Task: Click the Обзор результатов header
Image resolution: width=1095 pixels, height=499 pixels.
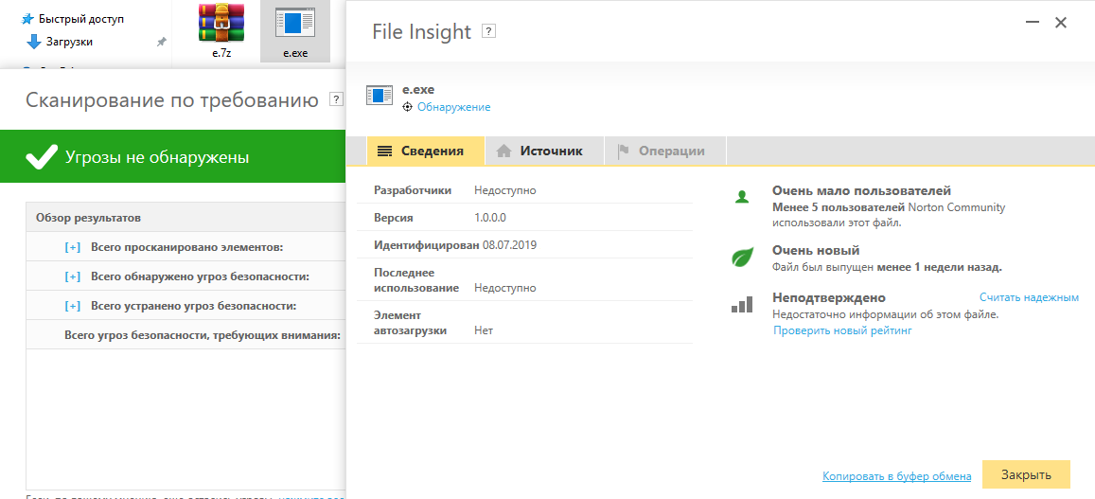Action: click(x=89, y=218)
